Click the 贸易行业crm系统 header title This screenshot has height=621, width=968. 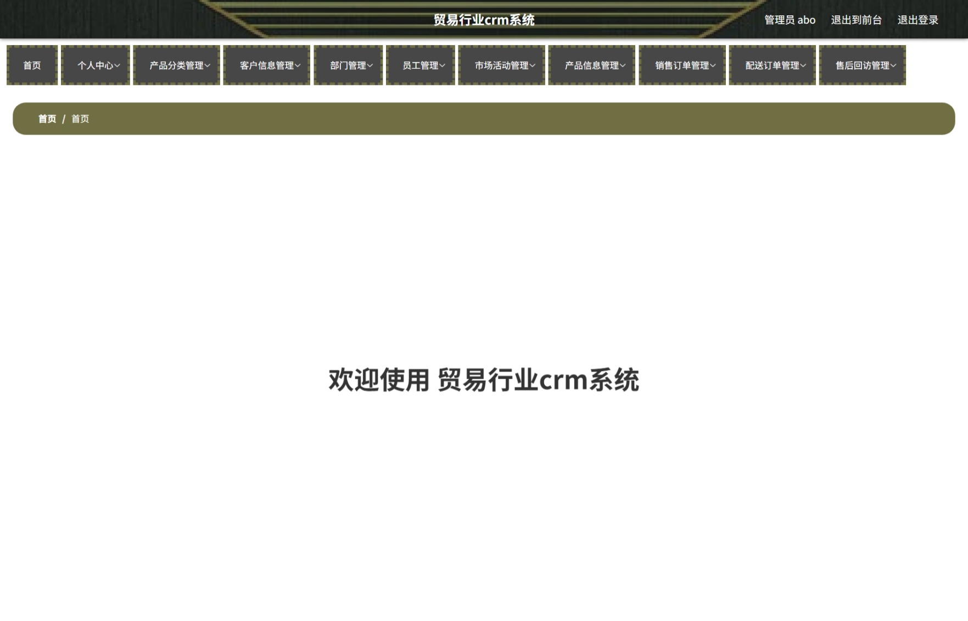pos(484,20)
